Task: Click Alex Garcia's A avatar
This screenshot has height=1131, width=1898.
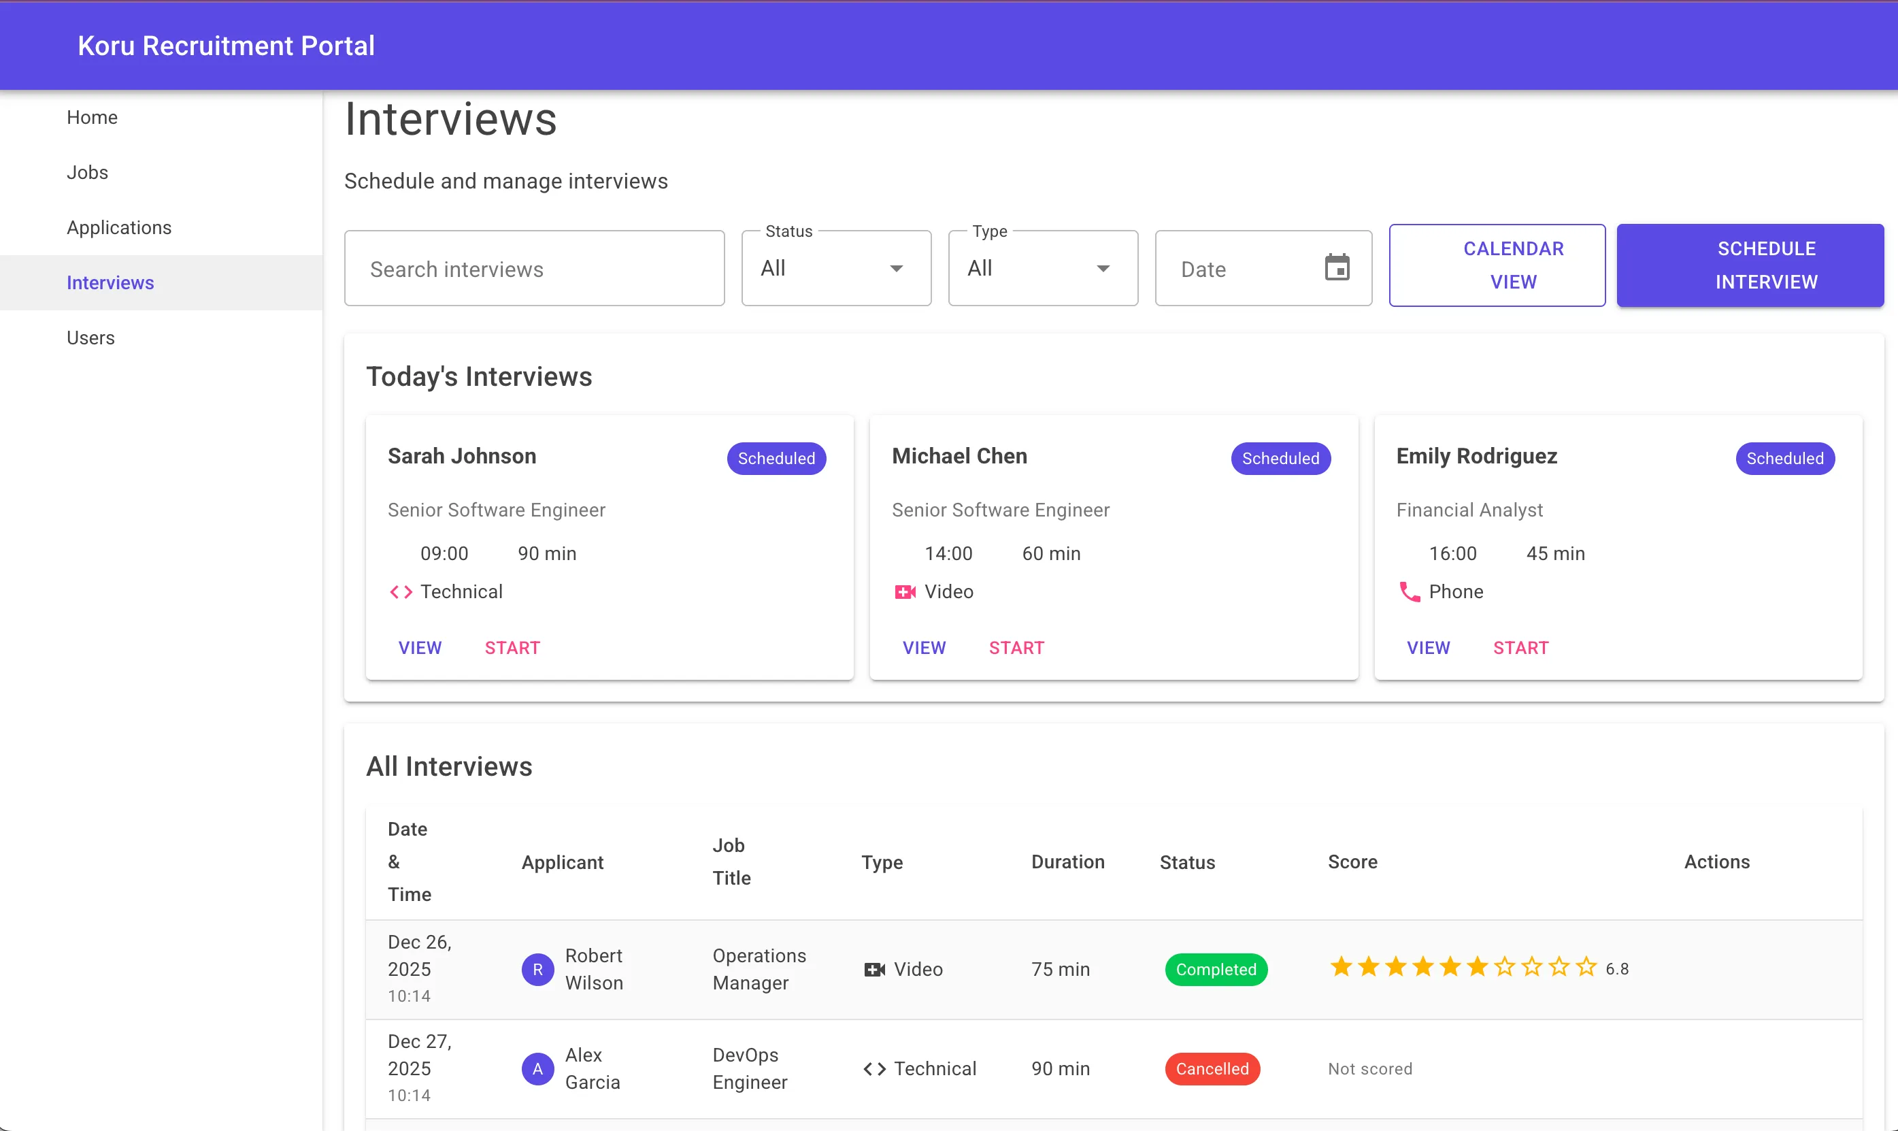Action: [537, 1068]
